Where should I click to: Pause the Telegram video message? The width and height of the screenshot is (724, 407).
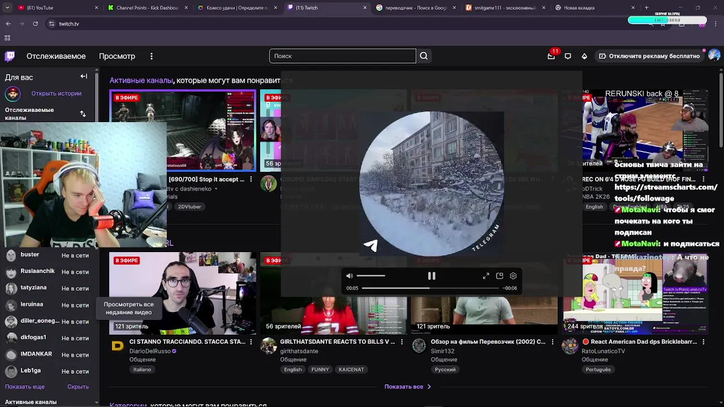coord(432,276)
